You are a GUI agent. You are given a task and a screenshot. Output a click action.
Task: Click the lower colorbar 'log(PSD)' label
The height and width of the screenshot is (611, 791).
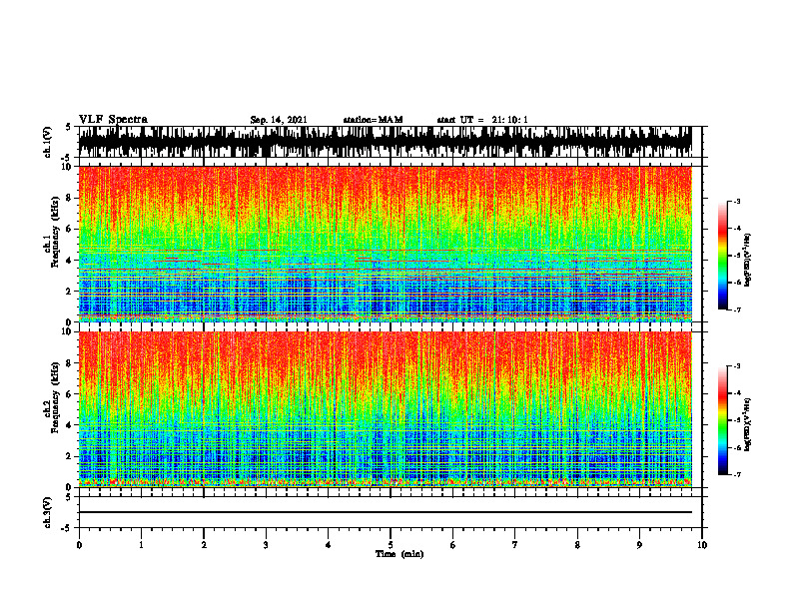748,424
